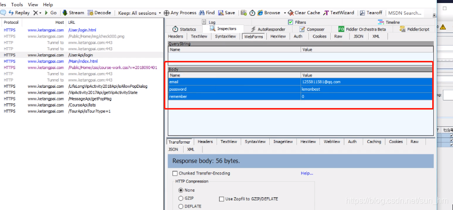The width and height of the screenshot is (453, 210).
Task: Select request TextView inspector tab
Action: coord(199,37)
